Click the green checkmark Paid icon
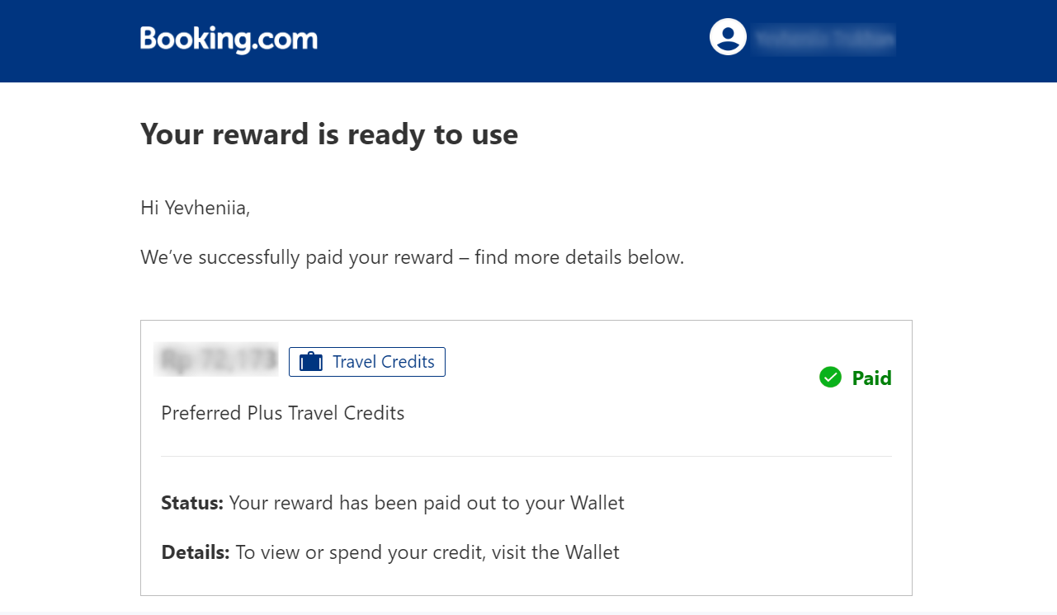 [830, 378]
